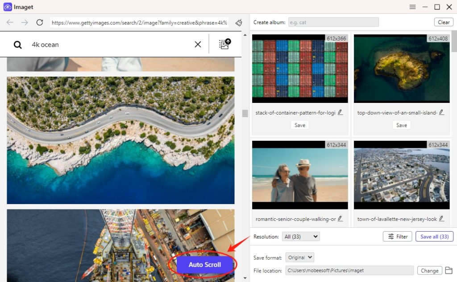This screenshot has height=282, width=457.
Task: Open the hamburger menu in title bar
Action: (x=412, y=7)
